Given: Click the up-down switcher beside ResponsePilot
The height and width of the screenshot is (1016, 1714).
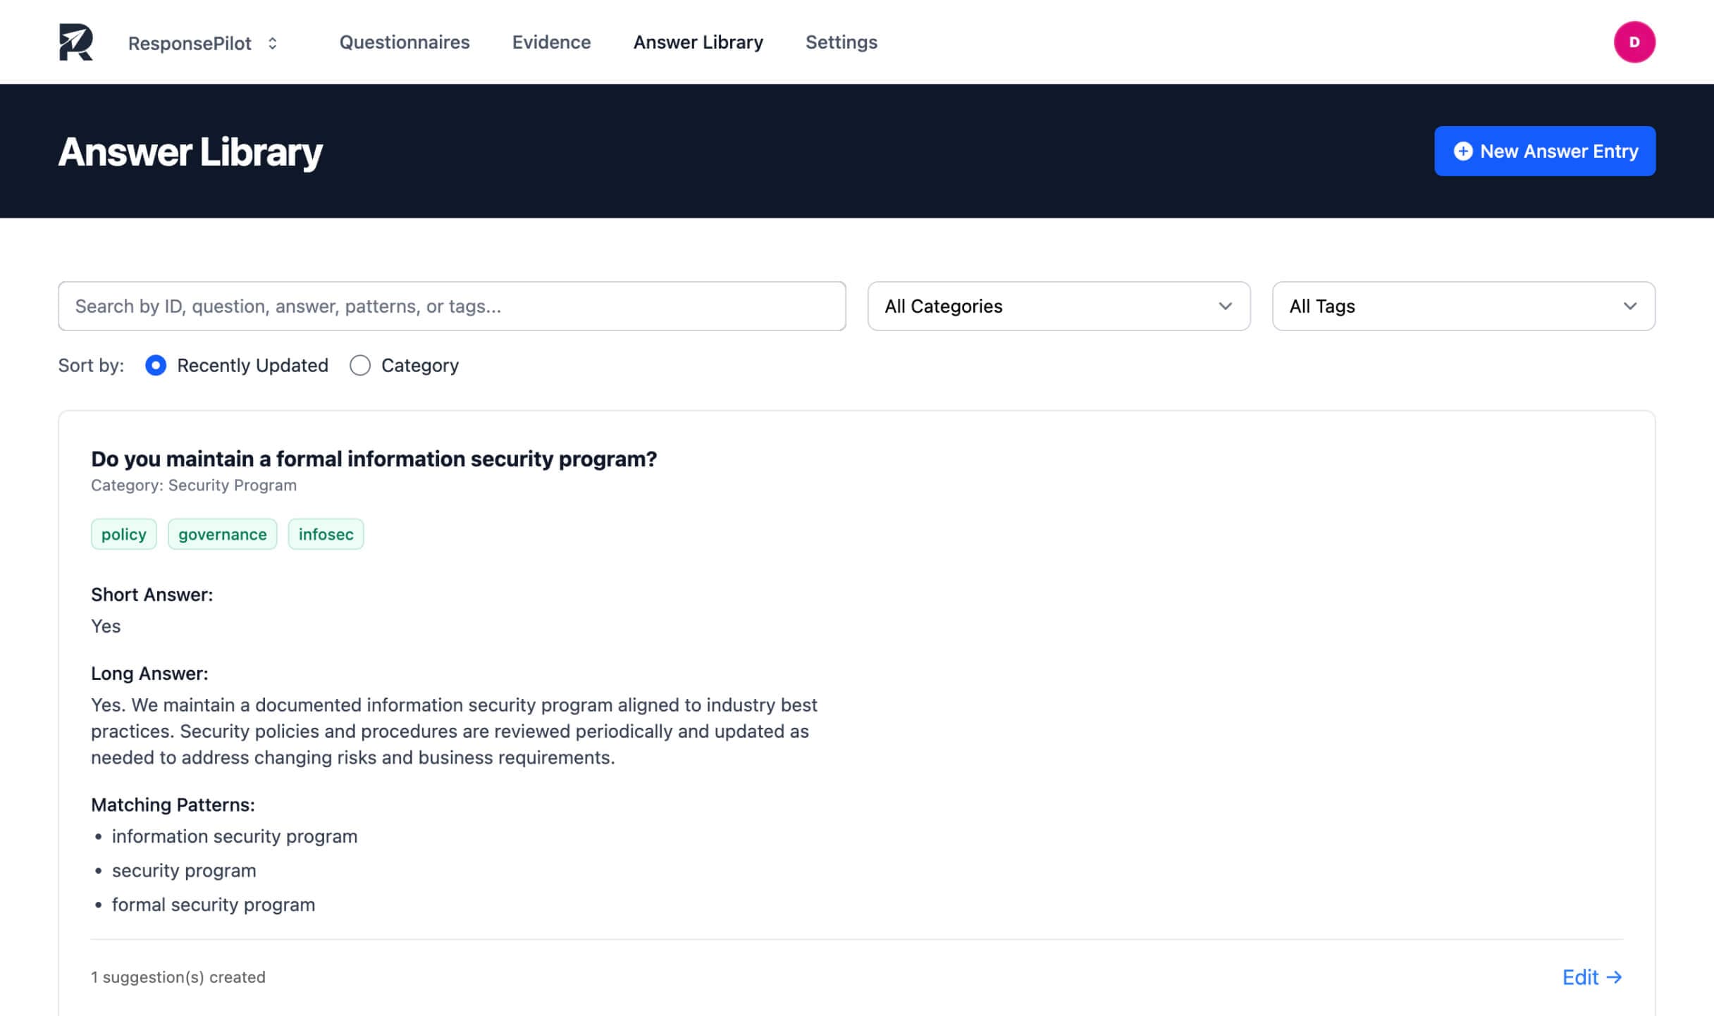Looking at the screenshot, I should click(271, 43).
